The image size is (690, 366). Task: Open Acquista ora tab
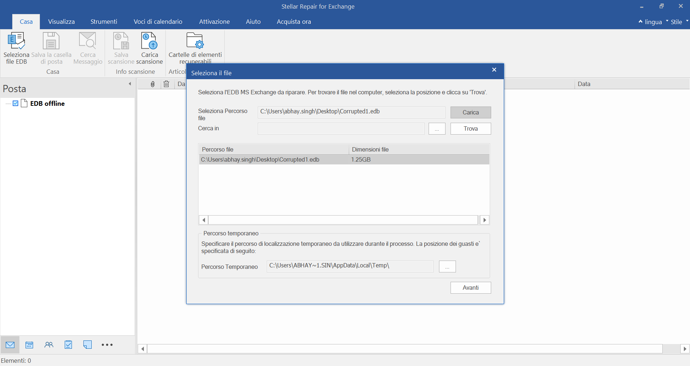(294, 22)
